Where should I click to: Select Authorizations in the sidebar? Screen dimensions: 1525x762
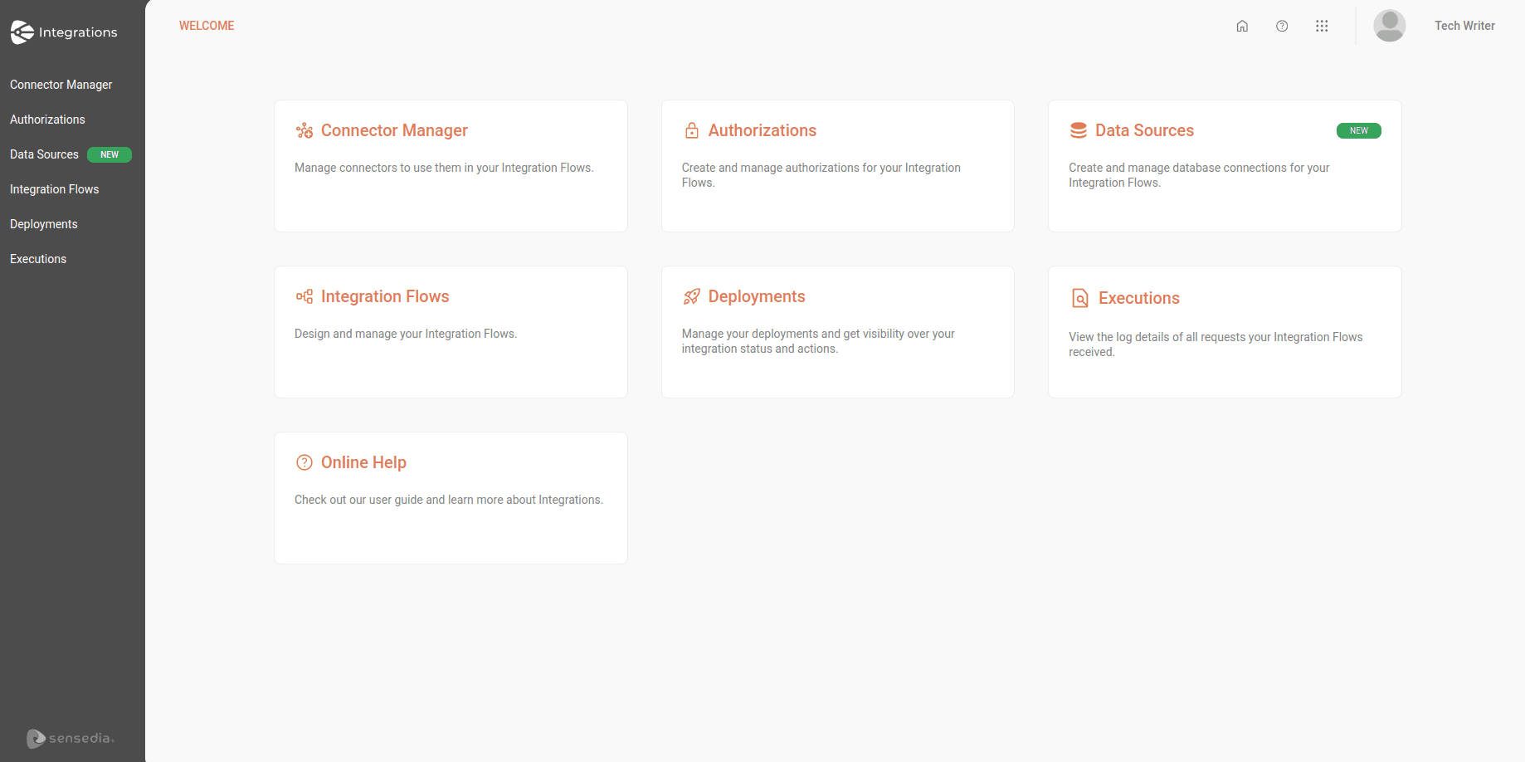(47, 120)
